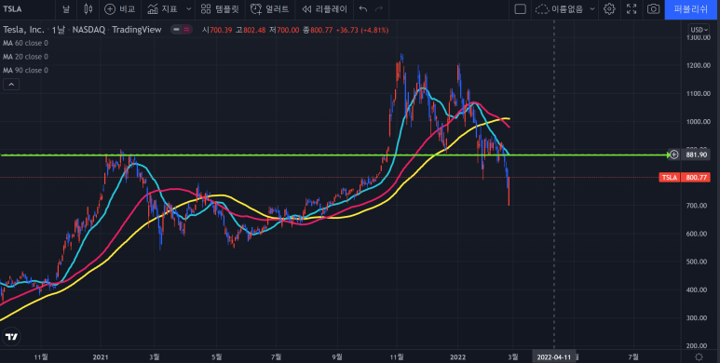
Task: Open time axis settings gear bottom right
Action: click(699, 356)
